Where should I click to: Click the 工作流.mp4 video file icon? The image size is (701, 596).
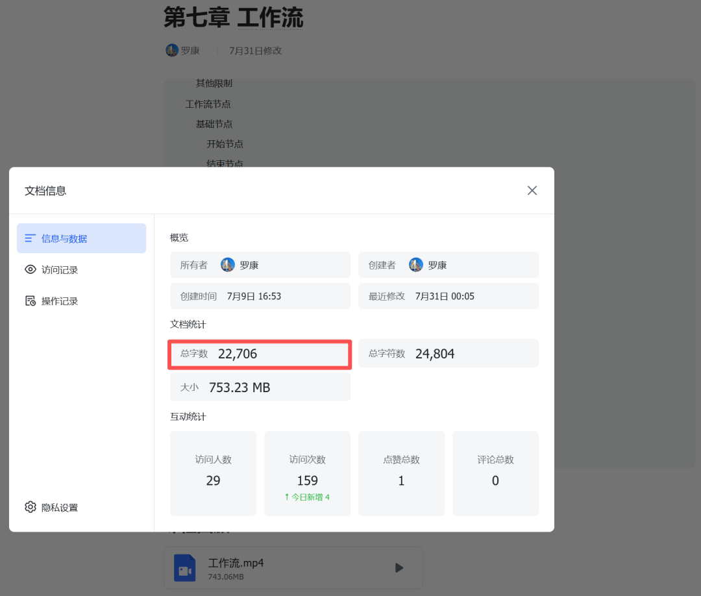point(184,568)
